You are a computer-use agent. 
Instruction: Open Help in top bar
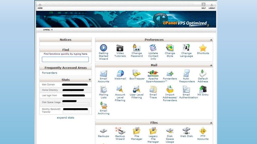tap(203, 6)
